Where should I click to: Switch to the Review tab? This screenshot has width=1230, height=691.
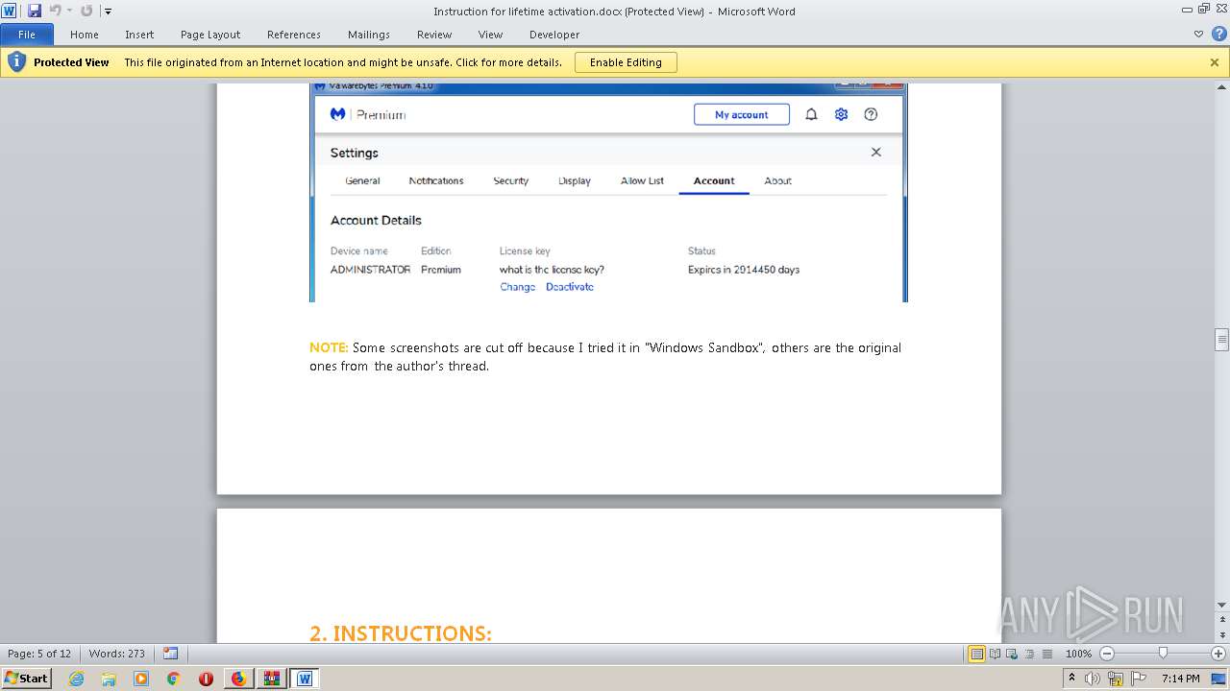coord(434,34)
